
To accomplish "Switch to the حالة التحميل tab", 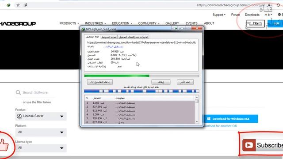I will tap(92, 37).
